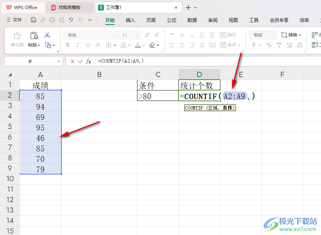
Task: Switch to the 找稻壳模板 document tab
Action: click(x=70, y=8)
